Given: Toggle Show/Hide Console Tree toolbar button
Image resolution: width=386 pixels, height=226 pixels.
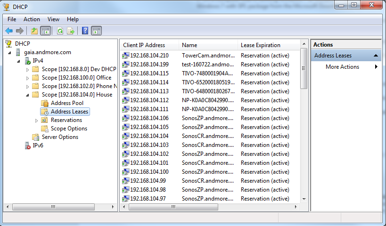Looking at the screenshot, I should click(45, 31).
